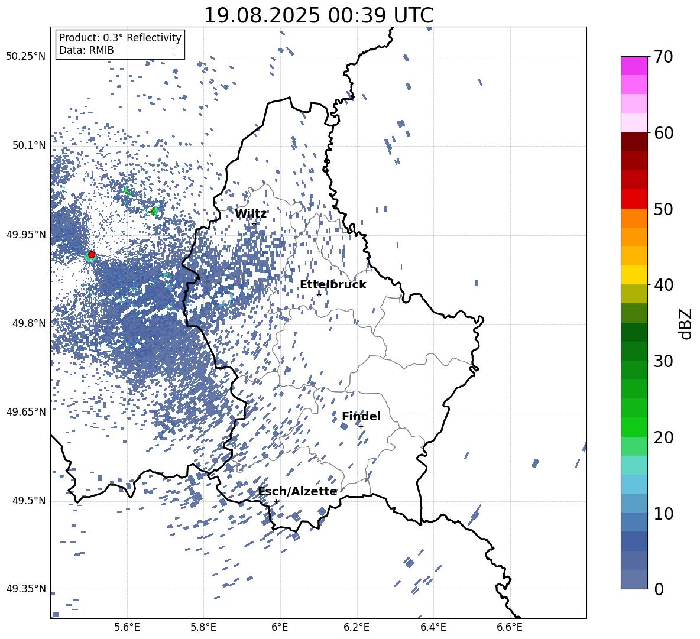
Task: Click the 10 colorbar tick label
Action: pyautogui.click(x=663, y=513)
